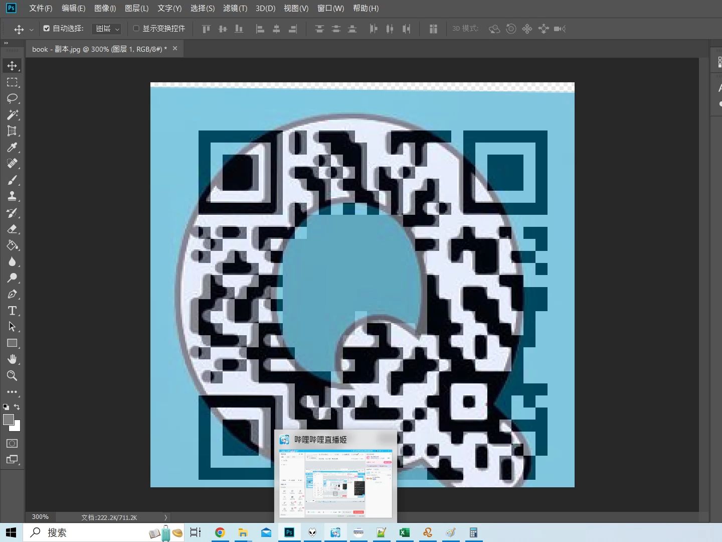Align vertical centers of layers
The image size is (722, 542).
223,29
